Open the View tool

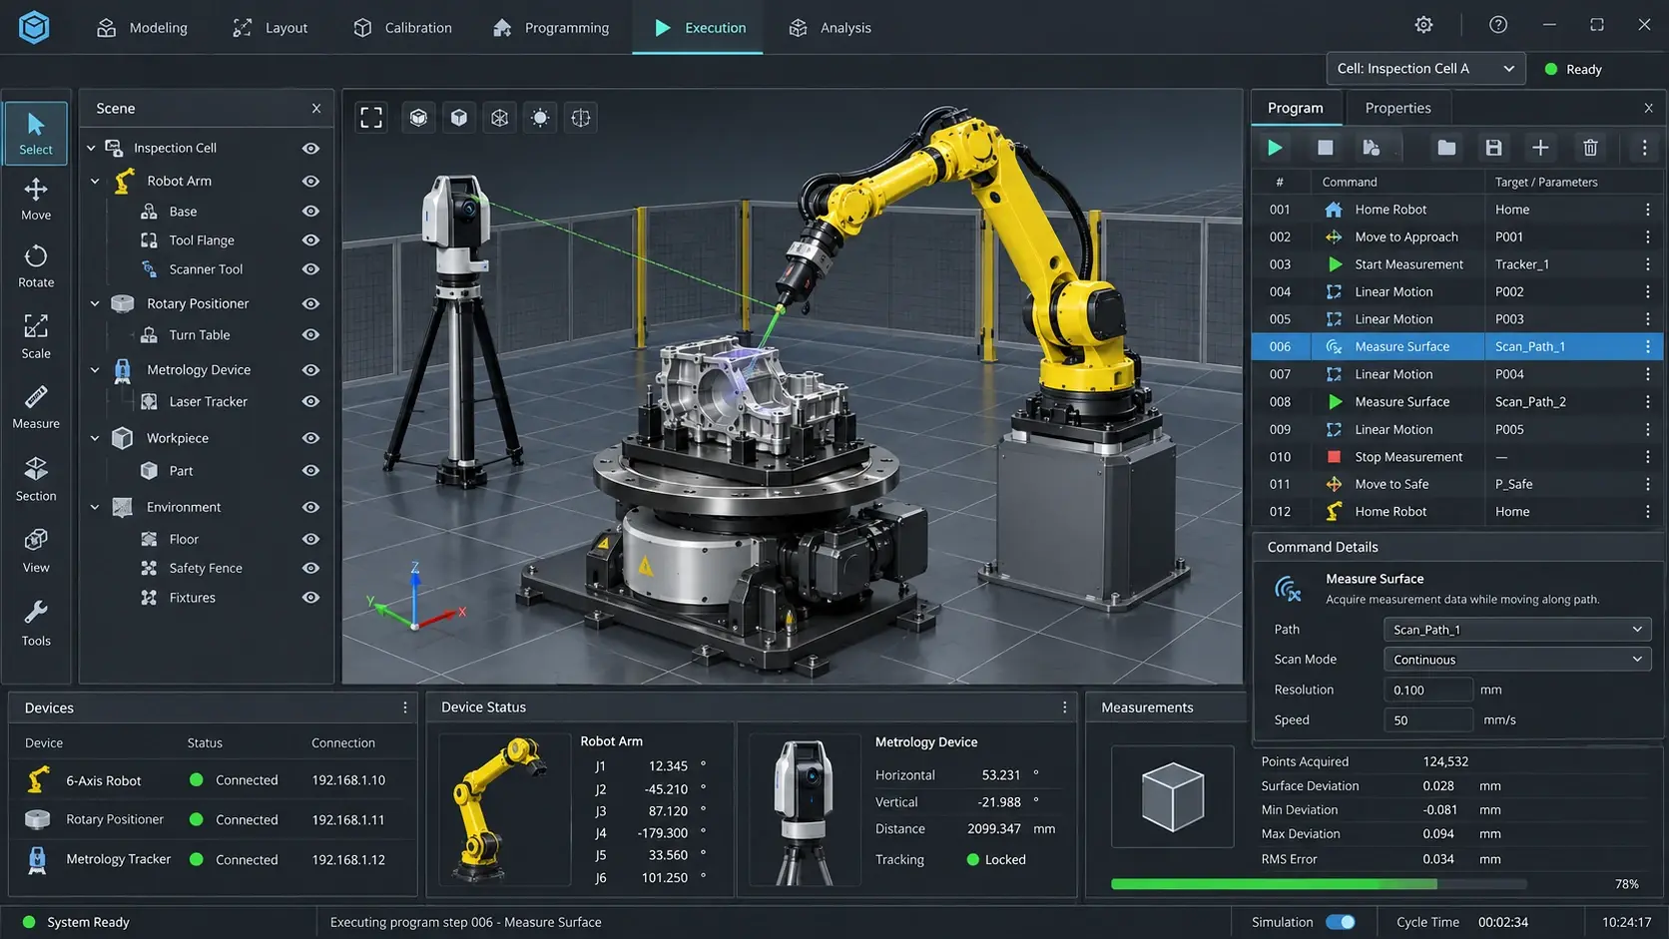tap(36, 551)
